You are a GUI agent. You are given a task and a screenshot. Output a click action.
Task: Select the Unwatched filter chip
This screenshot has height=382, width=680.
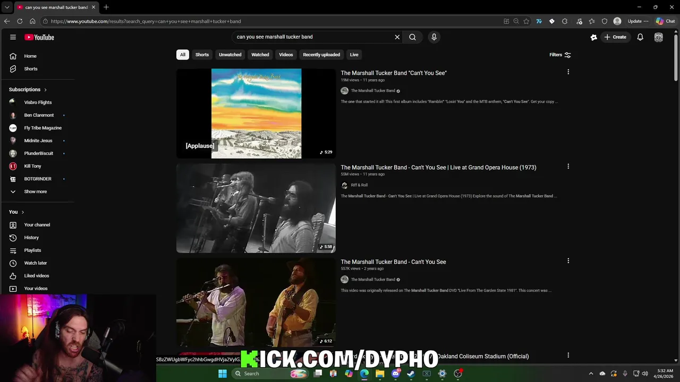click(230, 55)
